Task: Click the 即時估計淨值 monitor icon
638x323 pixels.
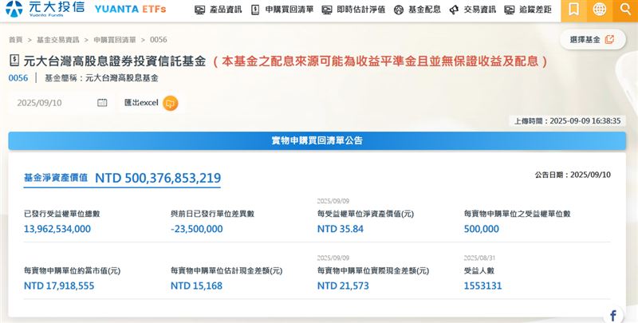Action: [327, 10]
